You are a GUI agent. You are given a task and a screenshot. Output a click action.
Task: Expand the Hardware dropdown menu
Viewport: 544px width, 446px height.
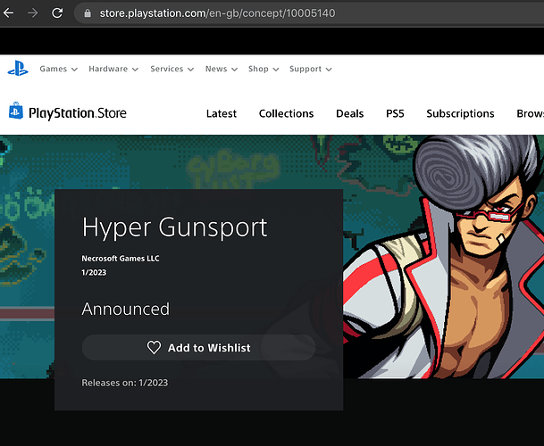pos(113,69)
